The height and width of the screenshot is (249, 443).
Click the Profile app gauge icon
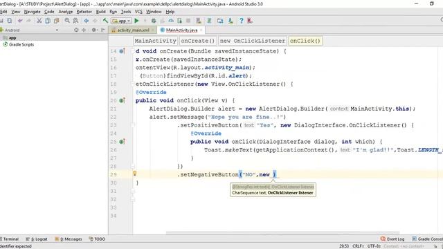tap(171, 21)
